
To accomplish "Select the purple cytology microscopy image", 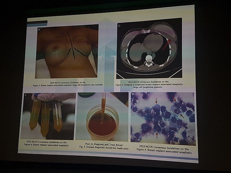I will click(x=163, y=119).
